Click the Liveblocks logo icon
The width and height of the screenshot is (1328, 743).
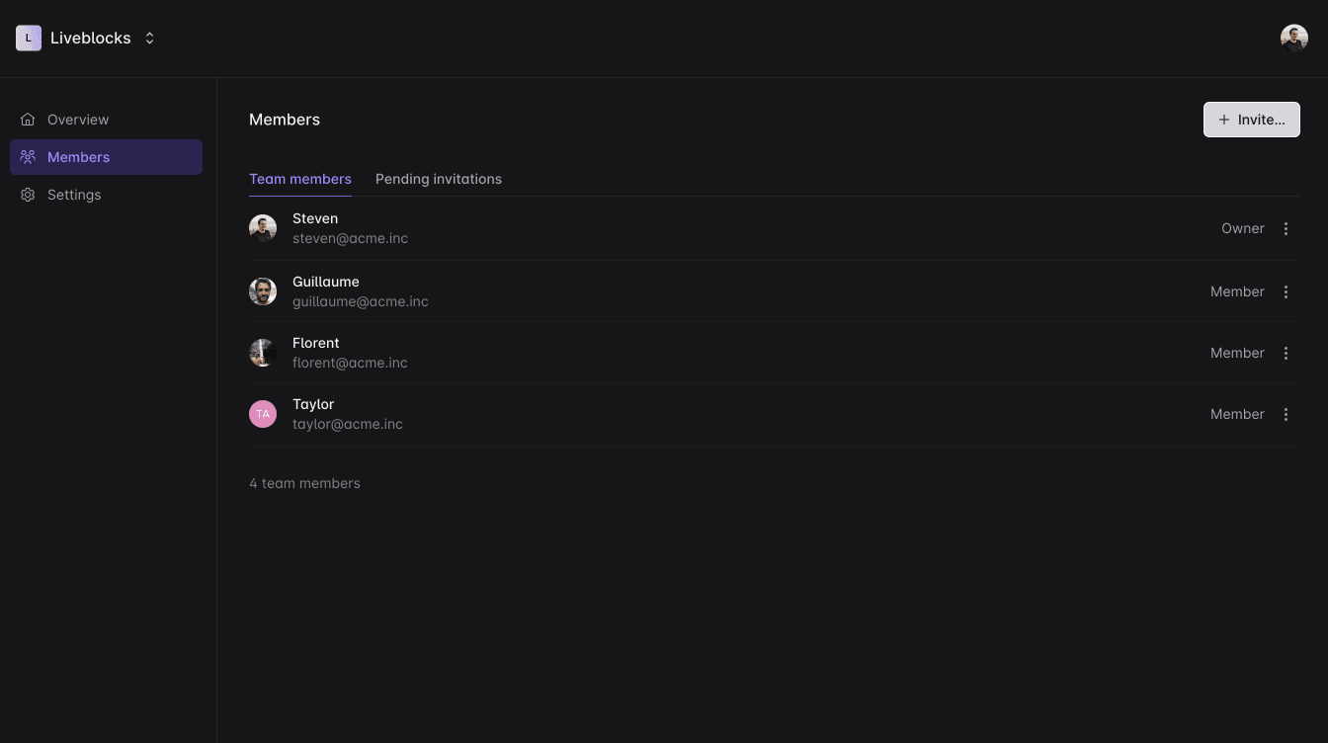point(29,39)
